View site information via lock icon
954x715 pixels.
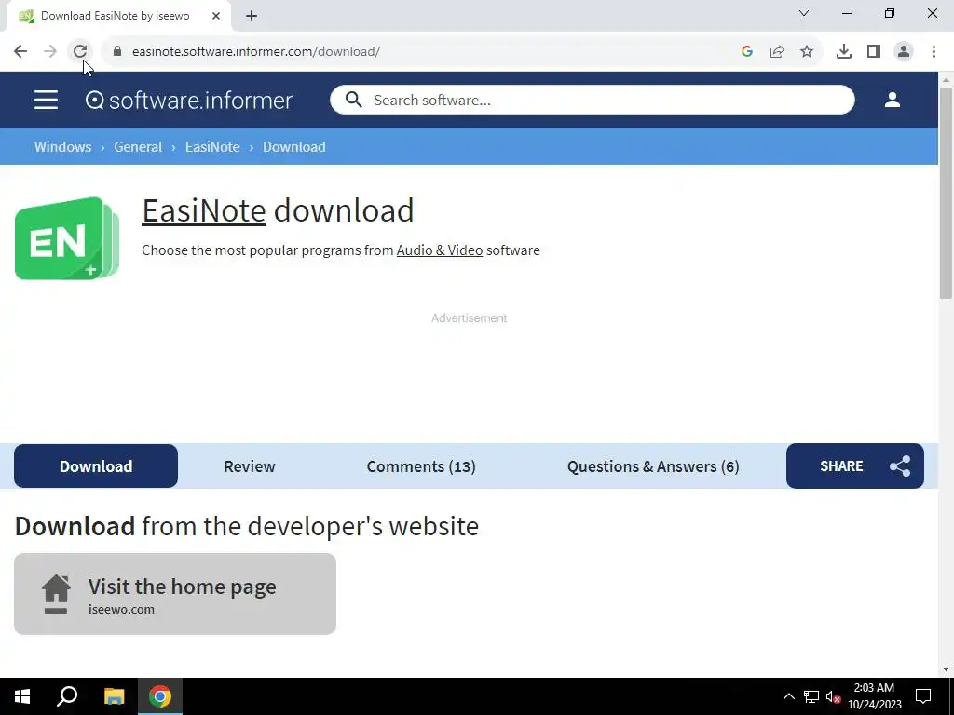(117, 52)
